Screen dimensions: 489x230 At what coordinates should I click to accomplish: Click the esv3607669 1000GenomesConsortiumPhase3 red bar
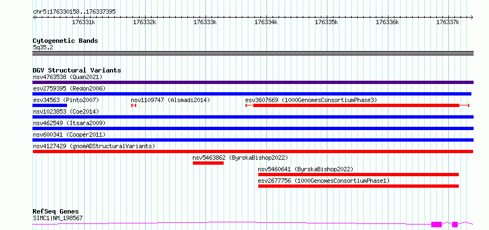tap(356, 105)
